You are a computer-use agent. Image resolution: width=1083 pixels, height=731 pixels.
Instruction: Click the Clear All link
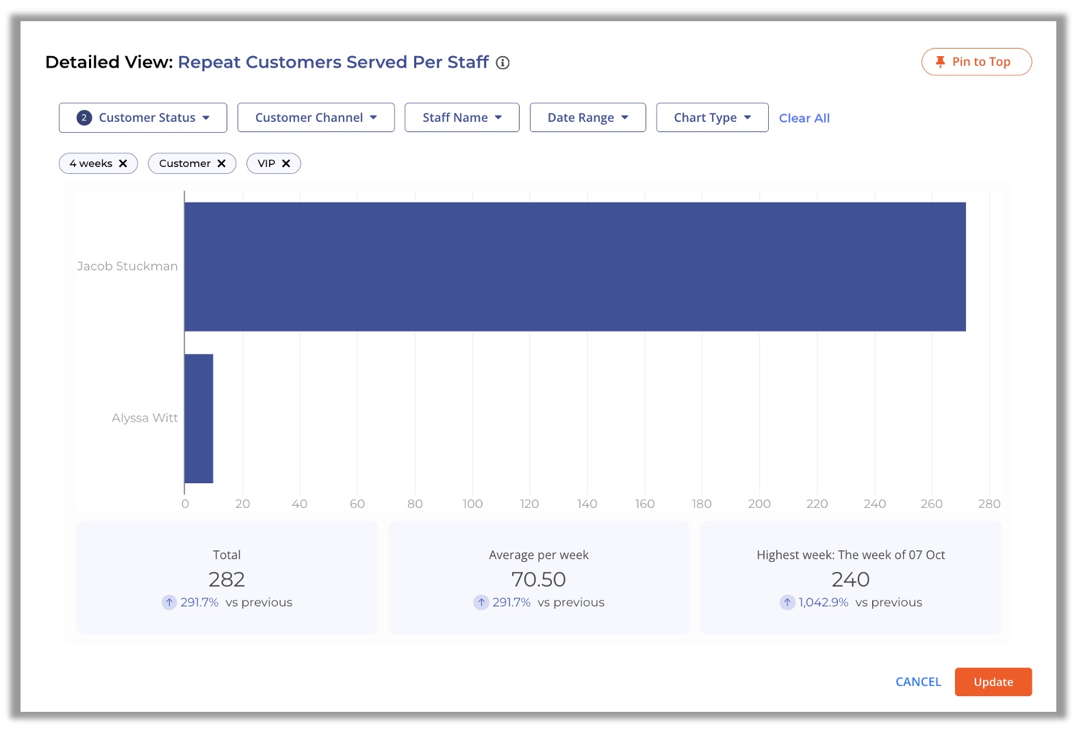coord(804,118)
